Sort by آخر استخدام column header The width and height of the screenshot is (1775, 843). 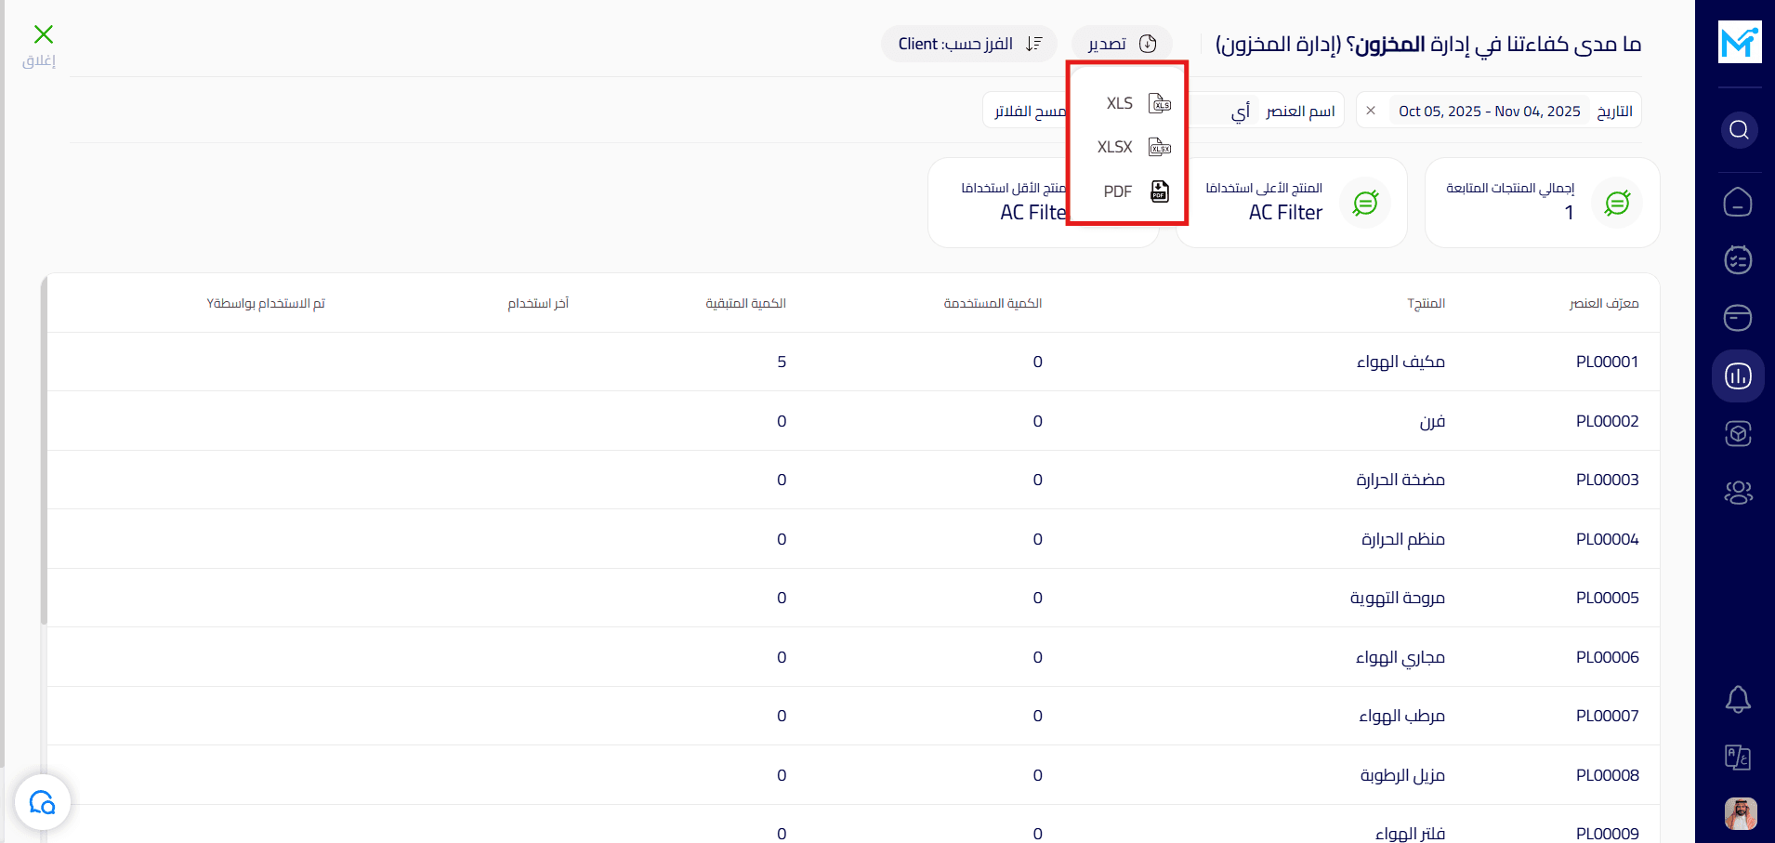[538, 304]
